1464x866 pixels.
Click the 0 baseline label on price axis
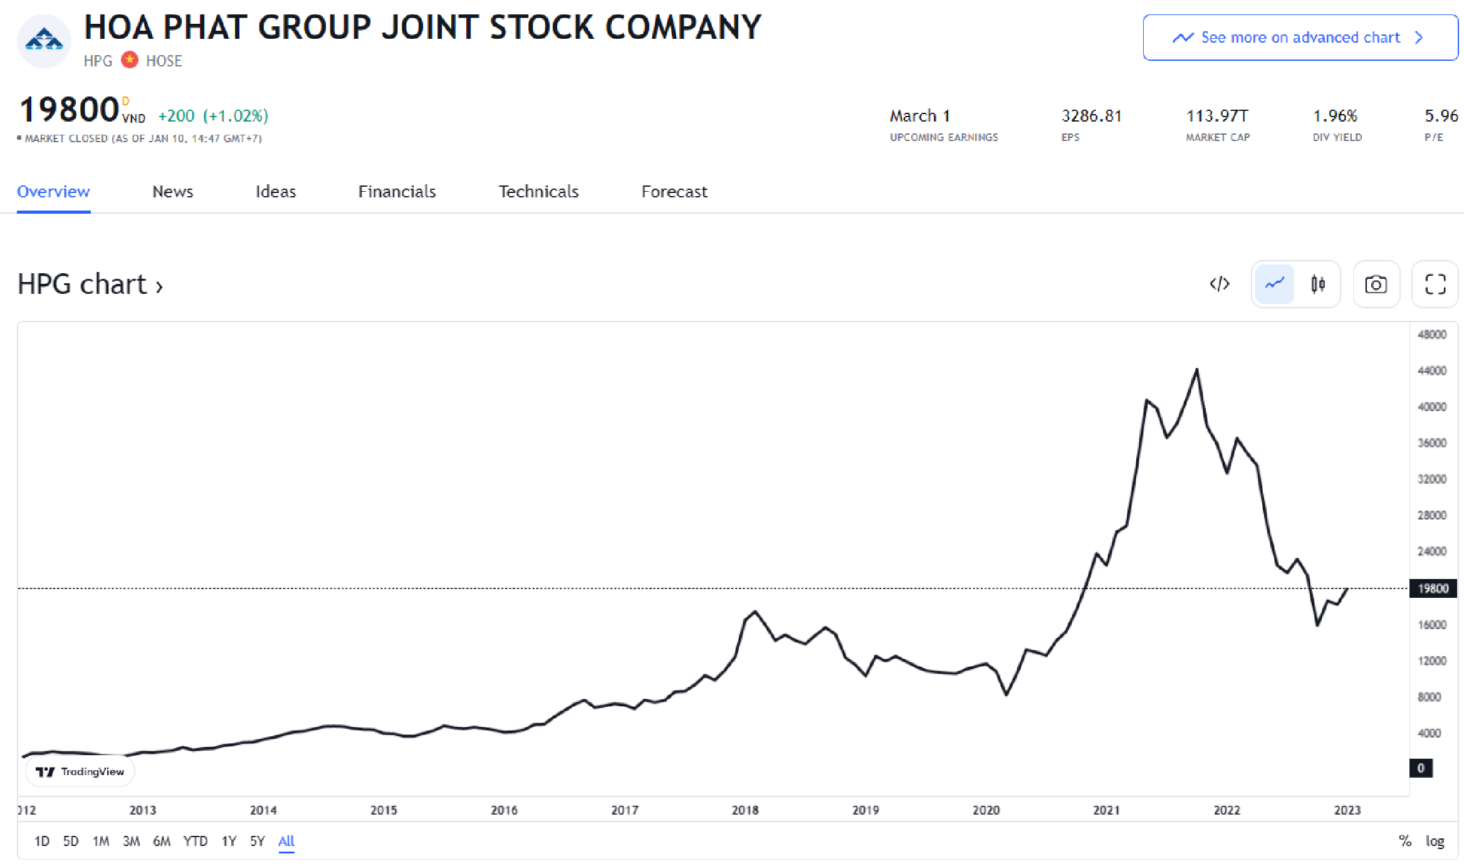tap(1421, 768)
